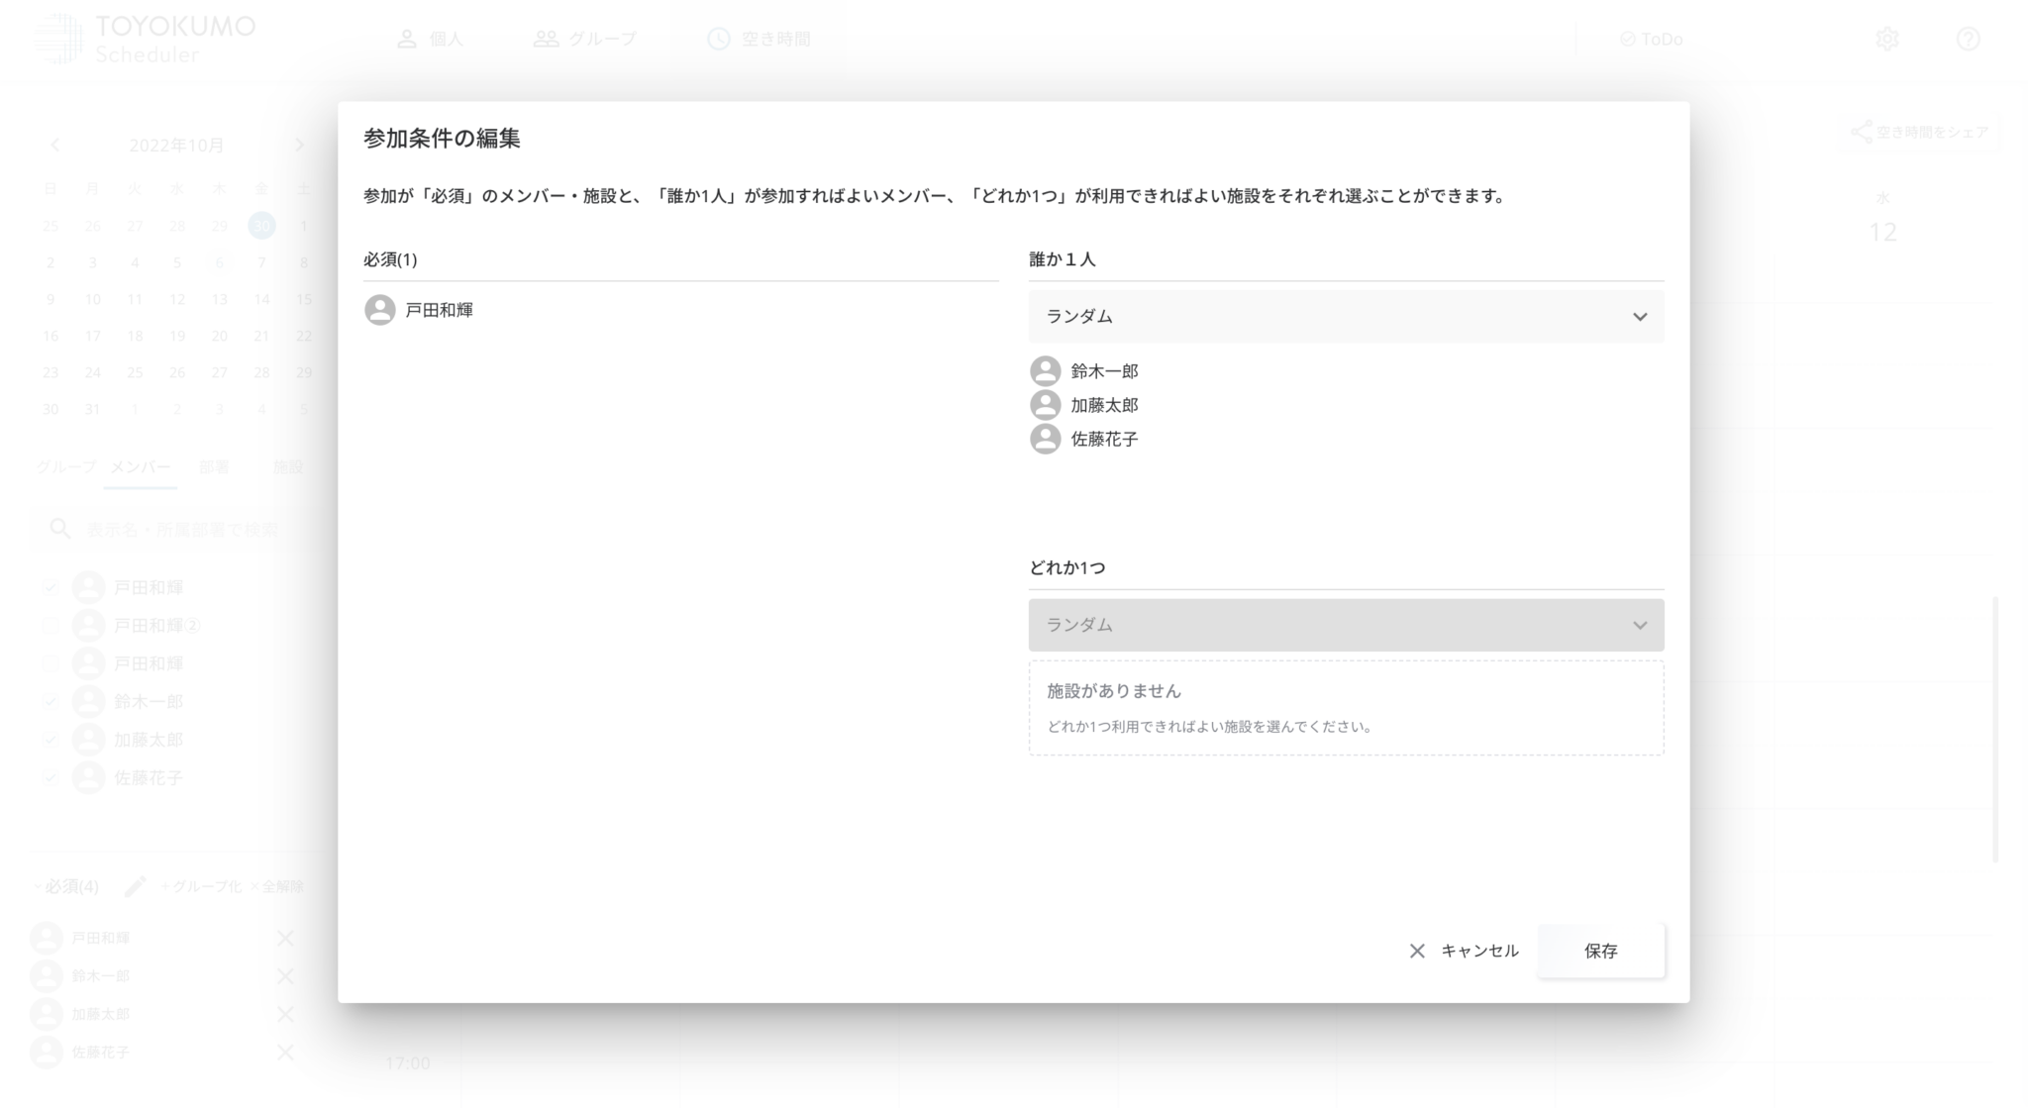
Task: Click the search magnifier icon in sidebar
Action: point(60,529)
